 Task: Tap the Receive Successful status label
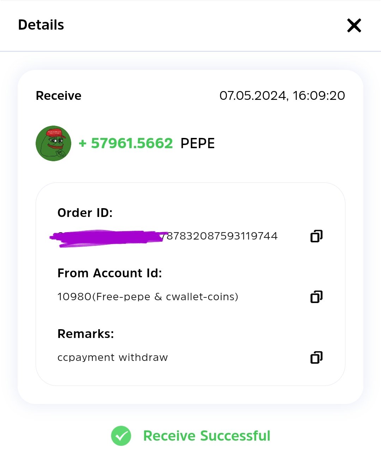click(x=207, y=436)
